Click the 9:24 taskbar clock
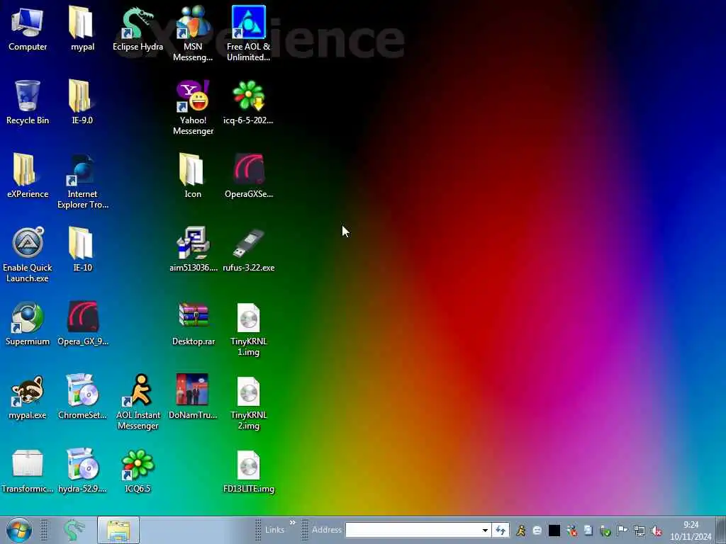 (691, 531)
